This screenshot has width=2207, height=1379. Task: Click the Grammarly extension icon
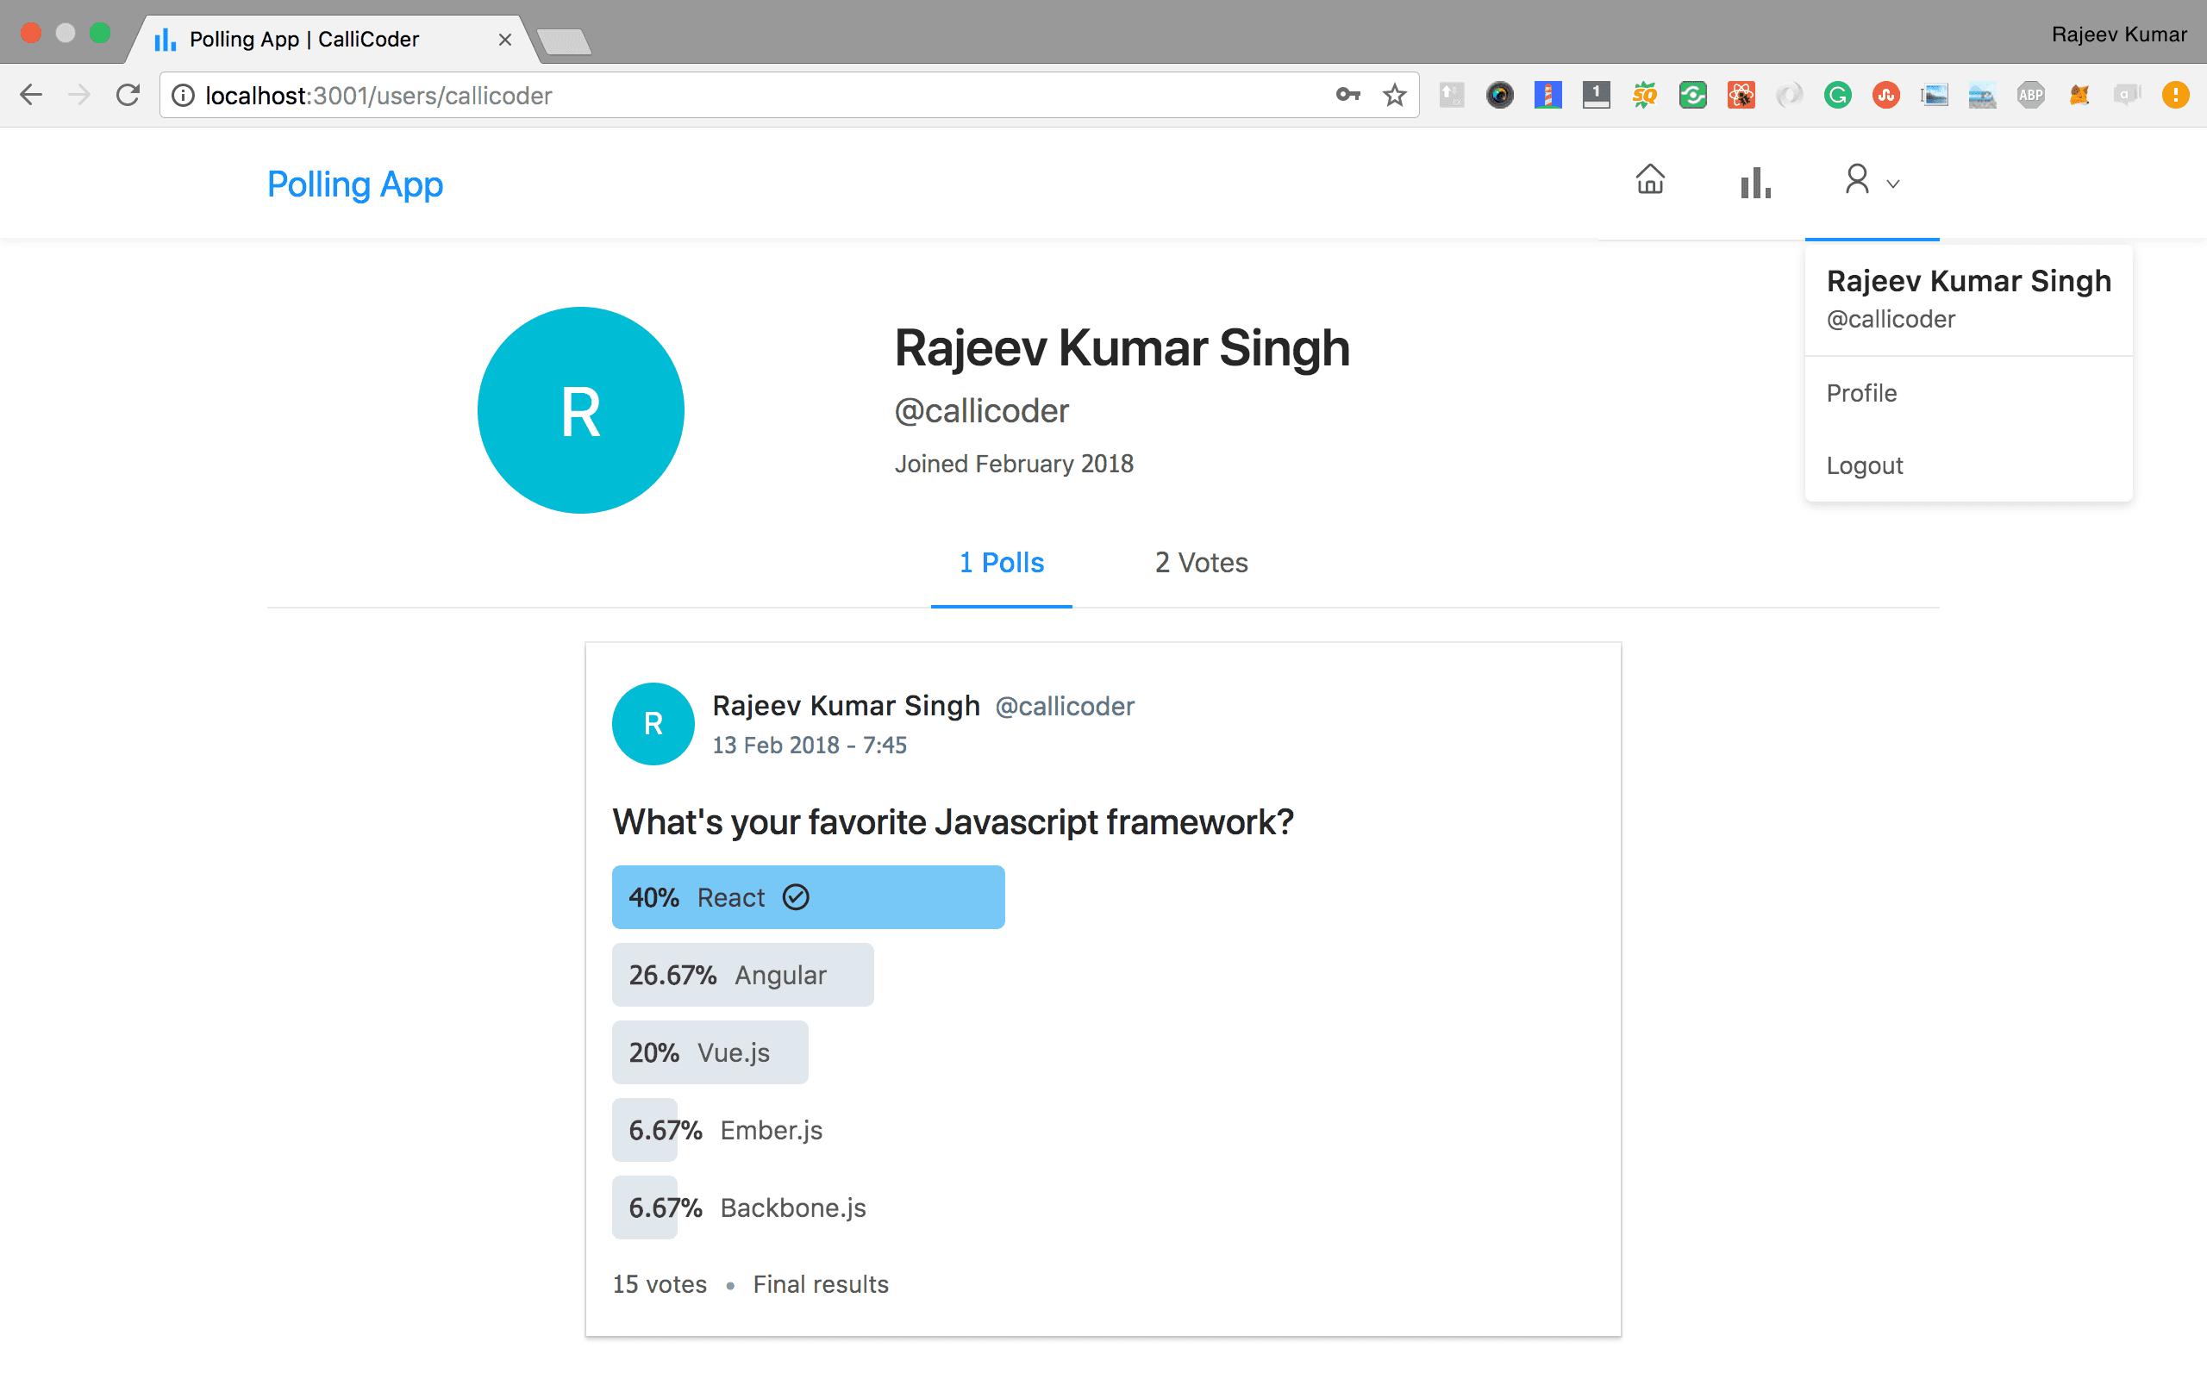pyautogui.click(x=1838, y=95)
